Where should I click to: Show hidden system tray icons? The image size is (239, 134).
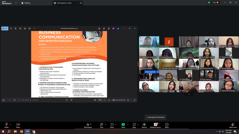217,131
